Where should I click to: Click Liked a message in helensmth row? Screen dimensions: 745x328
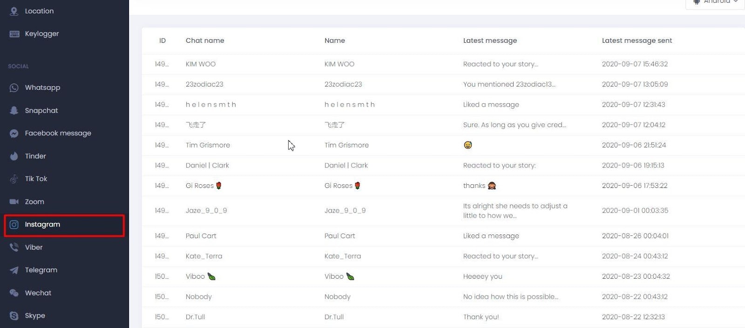click(491, 105)
